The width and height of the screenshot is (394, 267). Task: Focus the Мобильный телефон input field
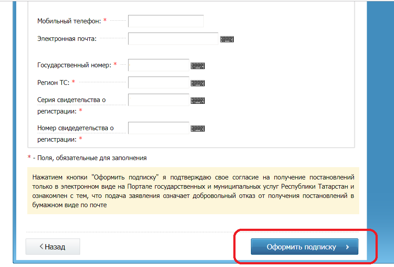pos(166,21)
